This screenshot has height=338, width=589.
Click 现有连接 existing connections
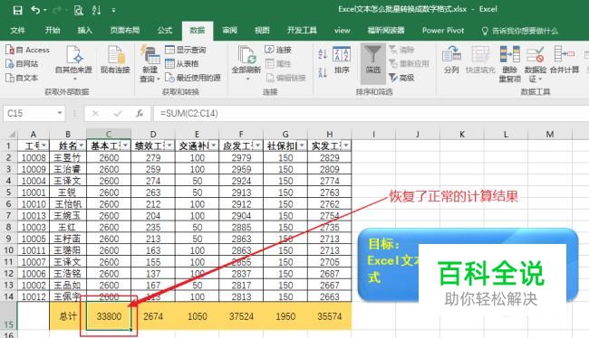[115, 60]
